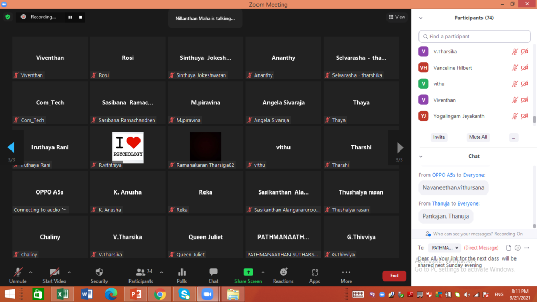This screenshot has width=537, height=302.
Task: Click the Invite button
Action: (x=439, y=137)
